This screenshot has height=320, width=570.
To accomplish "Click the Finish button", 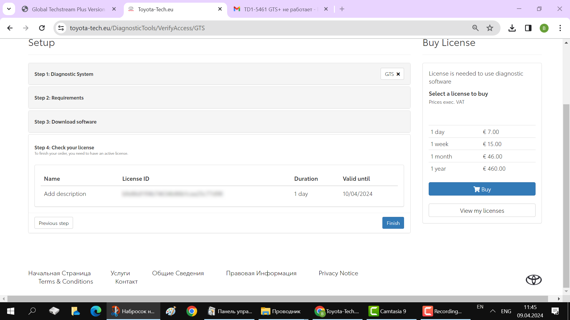I will pos(393,223).
